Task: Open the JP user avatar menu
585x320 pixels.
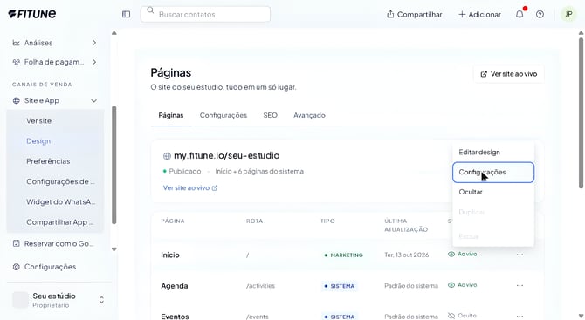Action: 568,14
